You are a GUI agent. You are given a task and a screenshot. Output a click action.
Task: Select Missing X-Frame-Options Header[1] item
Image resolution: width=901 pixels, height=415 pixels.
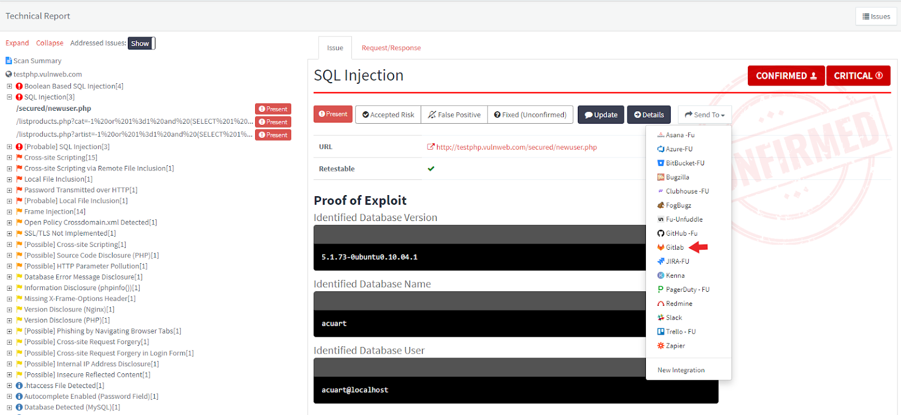(x=80, y=299)
